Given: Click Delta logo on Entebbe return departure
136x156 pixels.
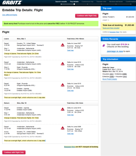Looking at the screenshot, I should point(63,109).
